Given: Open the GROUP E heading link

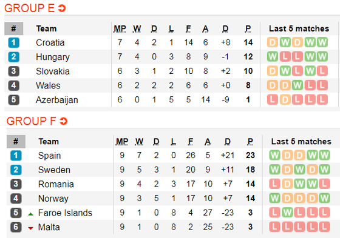Looking at the screenshot, I should 30,8.
